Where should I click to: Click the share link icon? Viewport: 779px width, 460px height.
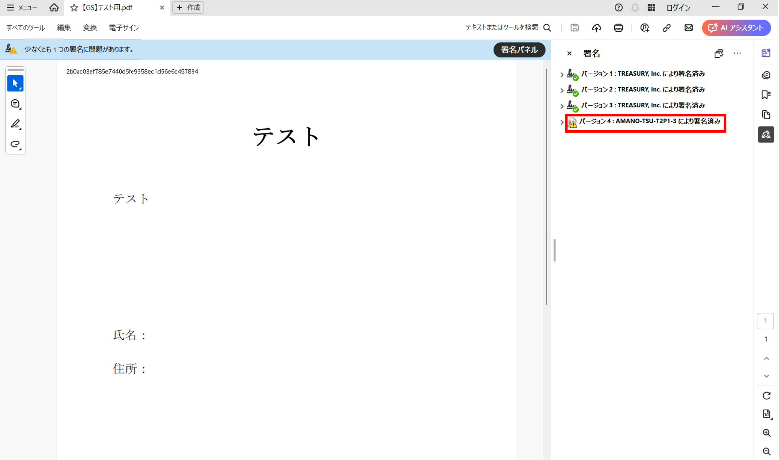pyautogui.click(x=667, y=28)
